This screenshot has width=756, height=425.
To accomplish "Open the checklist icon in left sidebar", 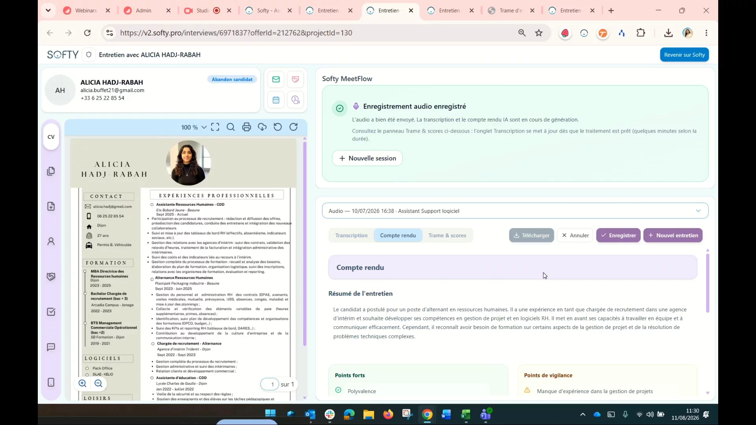I will tap(51, 312).
